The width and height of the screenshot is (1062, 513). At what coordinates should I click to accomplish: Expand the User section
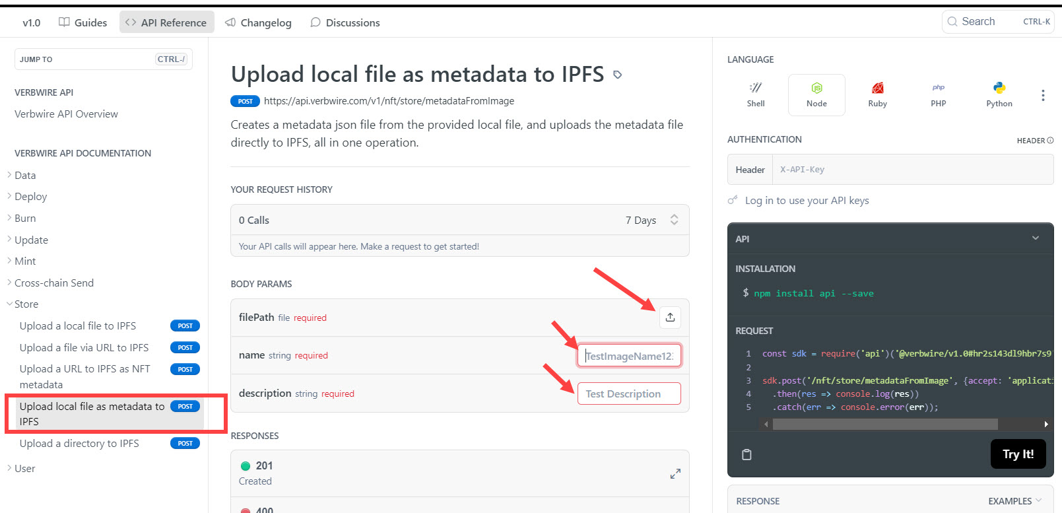click(24, 469)
